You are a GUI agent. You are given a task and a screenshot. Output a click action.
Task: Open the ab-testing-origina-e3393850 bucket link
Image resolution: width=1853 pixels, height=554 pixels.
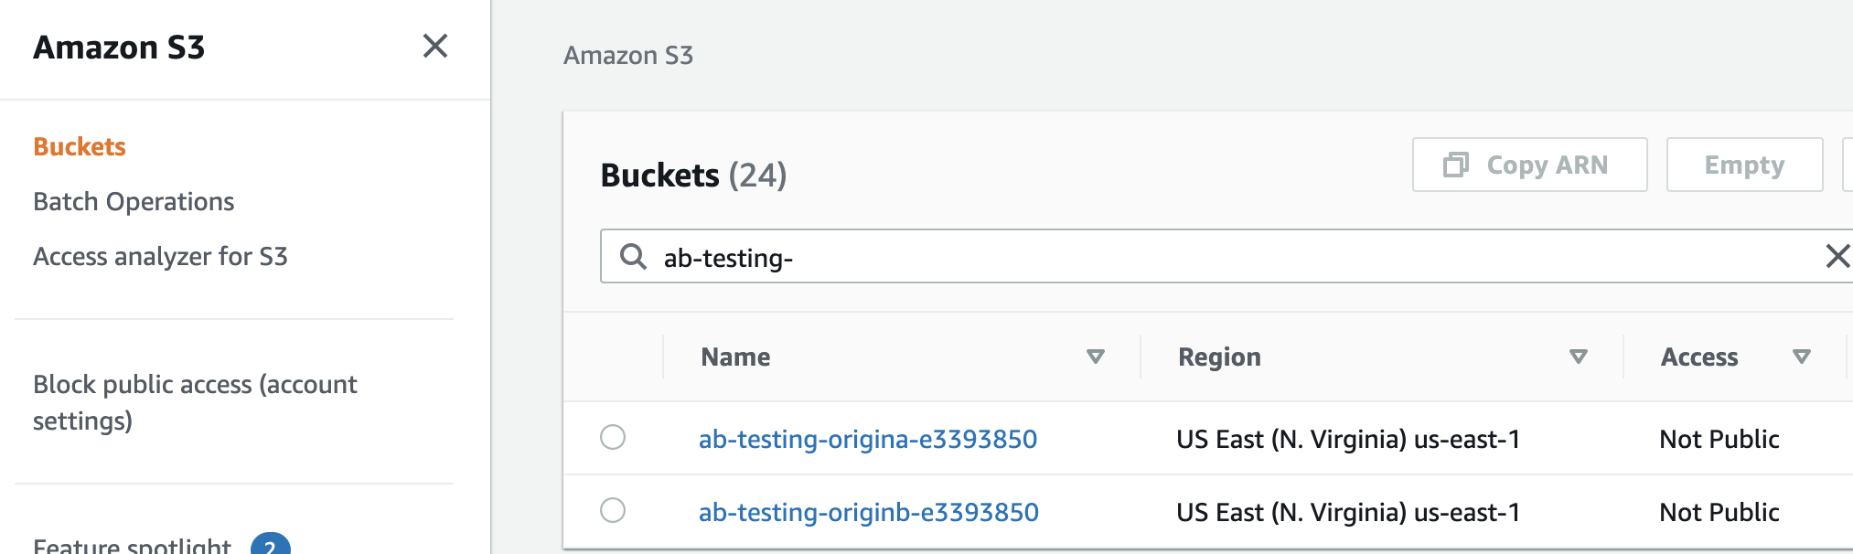click(x=867, y=439)
